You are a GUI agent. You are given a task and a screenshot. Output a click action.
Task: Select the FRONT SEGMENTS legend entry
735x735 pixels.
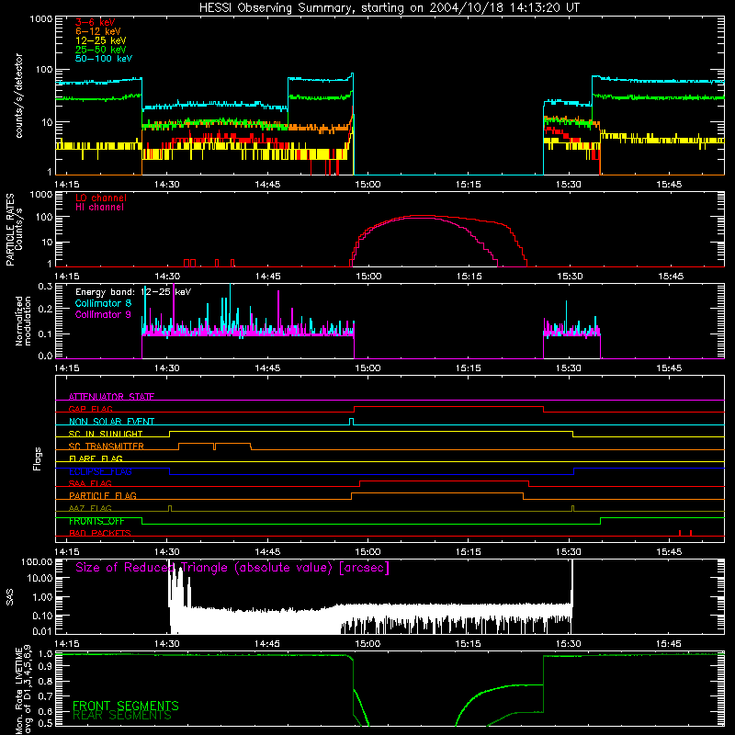tap(126, 706)
